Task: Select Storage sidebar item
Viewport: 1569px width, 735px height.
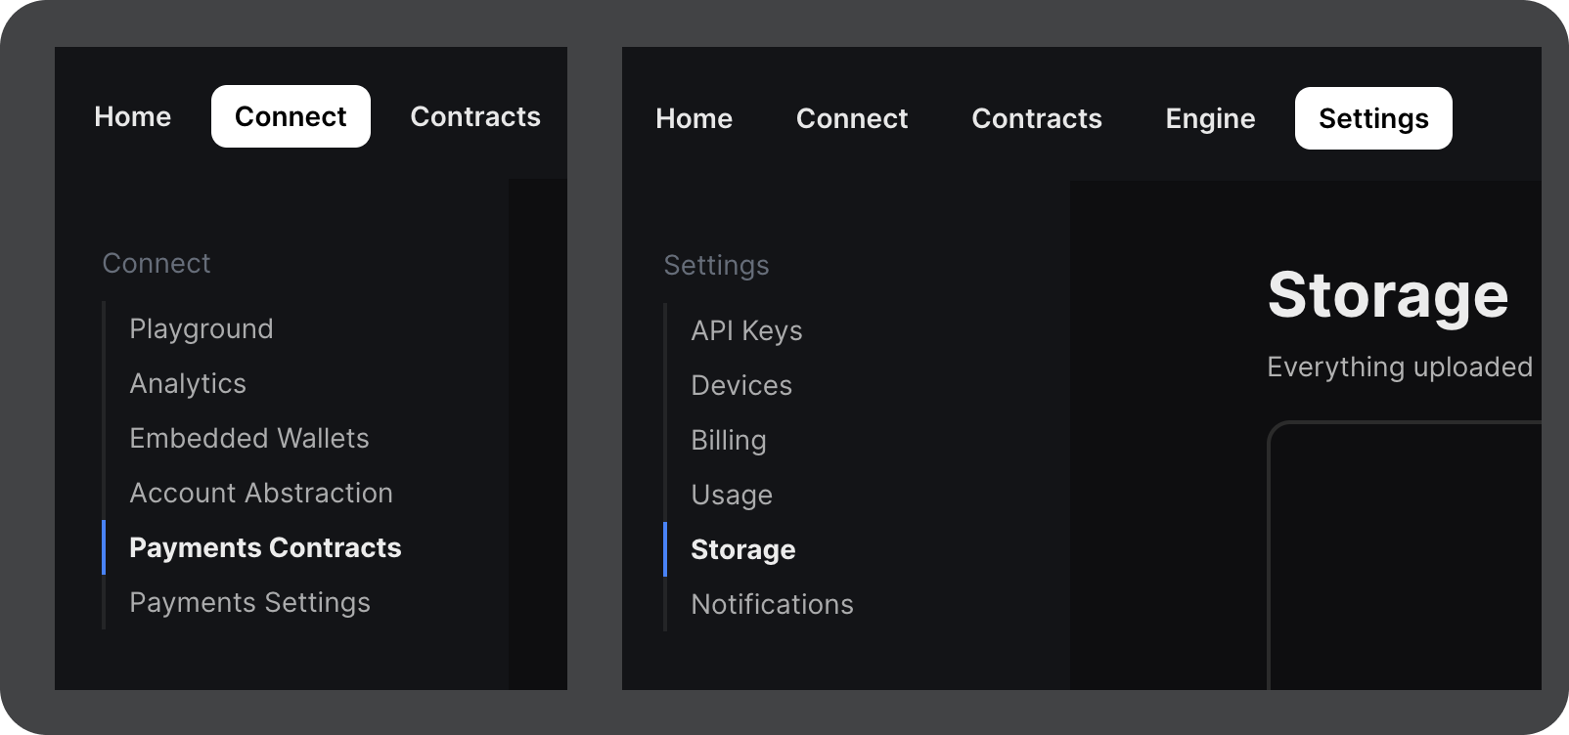Action: [742, 549]
